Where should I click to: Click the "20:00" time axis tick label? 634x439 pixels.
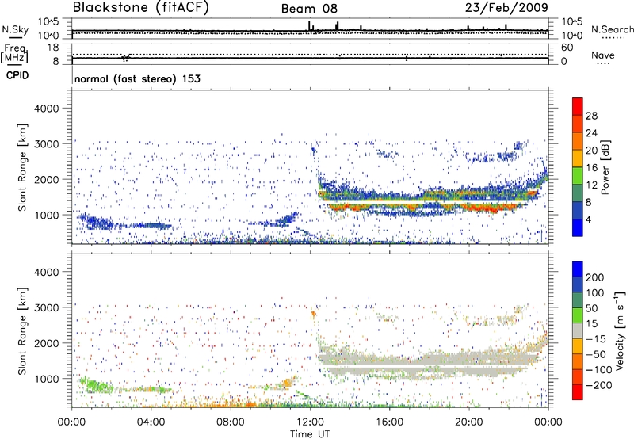click(x=468, y=422)
